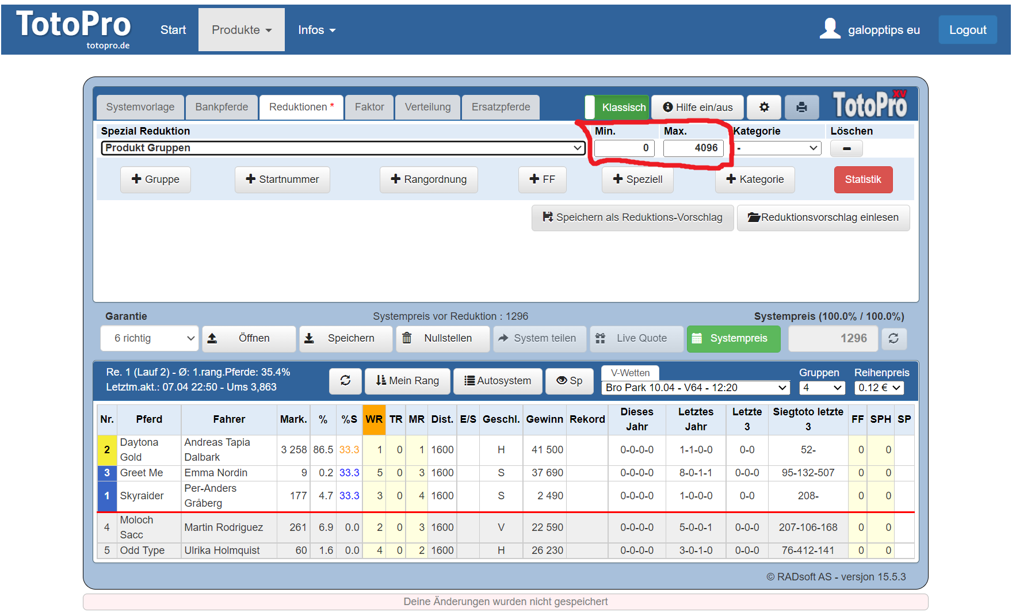Refresh the system price with the circular arrows
1012x612 pixels.
[x=893, y=338]
